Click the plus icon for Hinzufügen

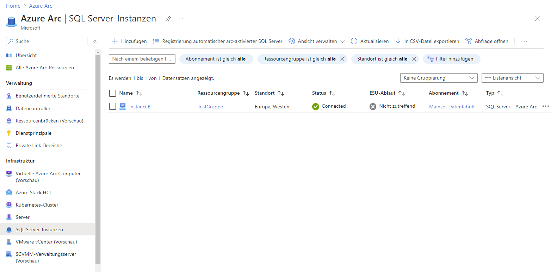point(114,41)
